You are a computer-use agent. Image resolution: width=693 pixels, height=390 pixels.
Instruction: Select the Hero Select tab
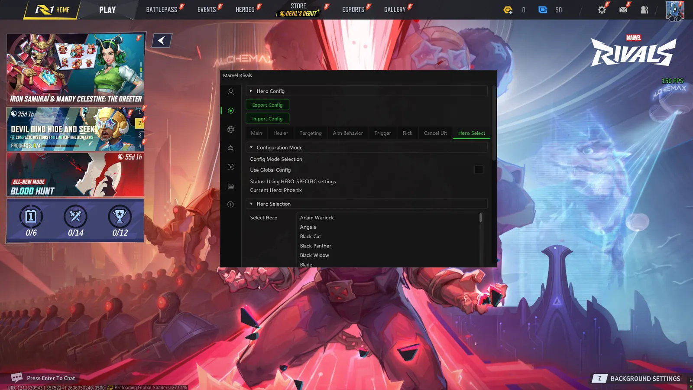[x=472, y=133]
